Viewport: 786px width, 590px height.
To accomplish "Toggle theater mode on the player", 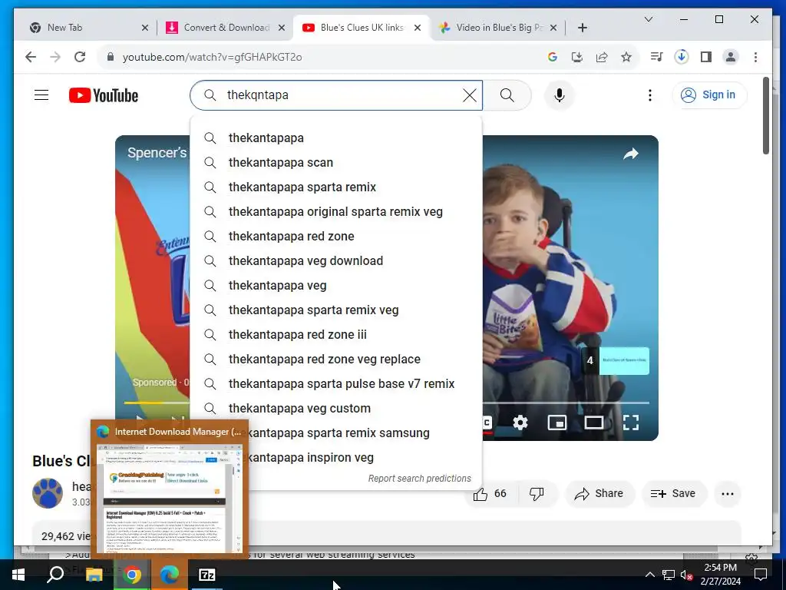I will pyautogui.click(x=593, y=423).
